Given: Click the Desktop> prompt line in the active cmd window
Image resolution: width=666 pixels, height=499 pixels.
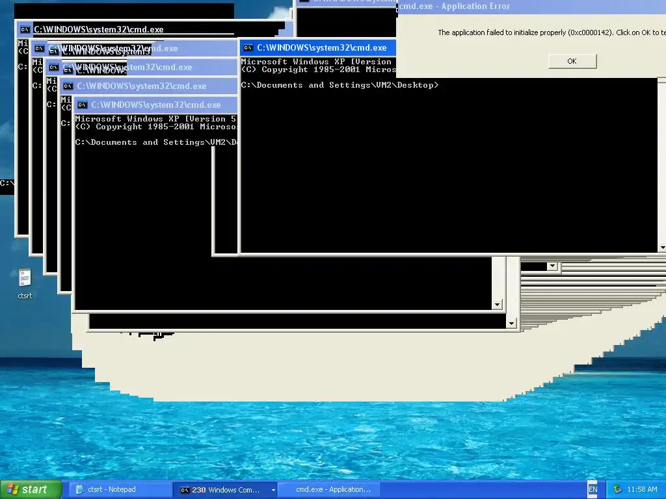Looking at the screenshot, I should coord(340,85).
